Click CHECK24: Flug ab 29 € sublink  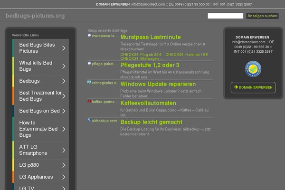141,55
